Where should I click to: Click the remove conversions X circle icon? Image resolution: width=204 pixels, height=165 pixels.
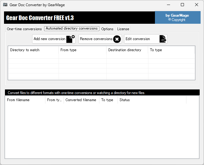(x=117, y=39)
